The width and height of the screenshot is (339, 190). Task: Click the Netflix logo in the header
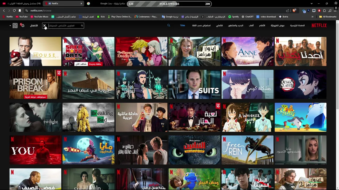click(319, 25)
